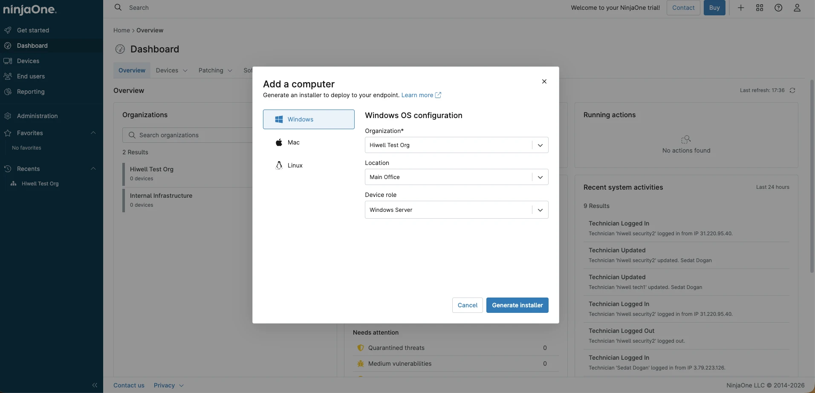
Task: Open the apps grid icon
Action: 760,8
